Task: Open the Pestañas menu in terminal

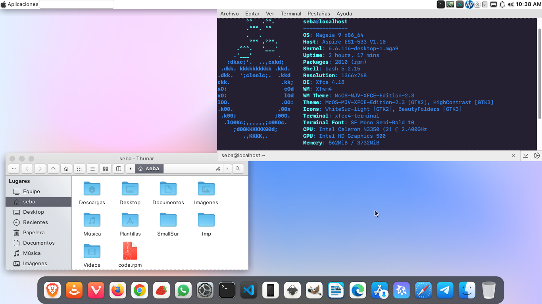Action: coord(319,13)
